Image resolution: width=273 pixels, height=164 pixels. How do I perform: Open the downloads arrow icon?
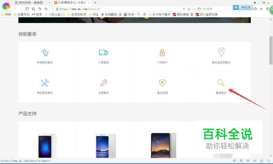point(261,9)
